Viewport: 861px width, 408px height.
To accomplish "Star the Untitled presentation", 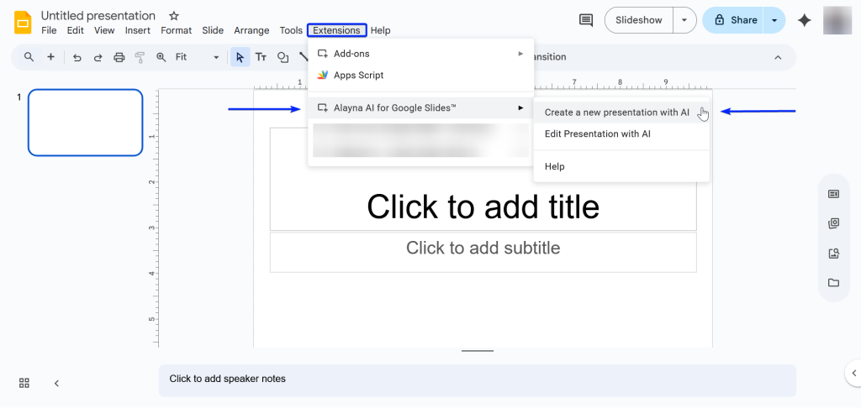I will point(174,16).
